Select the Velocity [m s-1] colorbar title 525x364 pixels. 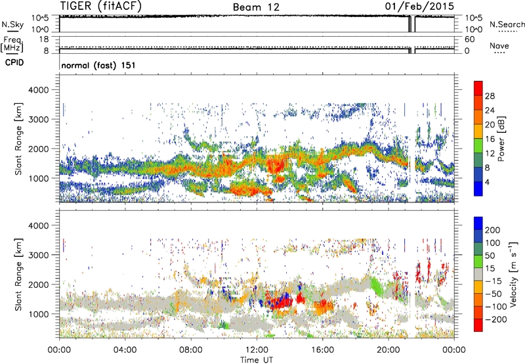pos(513,275)
